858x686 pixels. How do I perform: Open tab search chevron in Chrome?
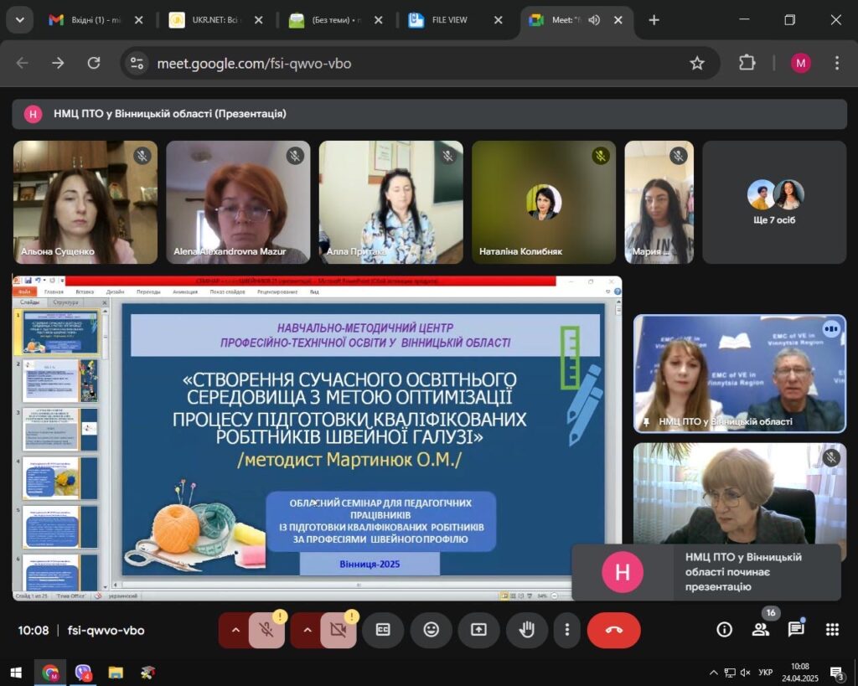pos(20,20)
